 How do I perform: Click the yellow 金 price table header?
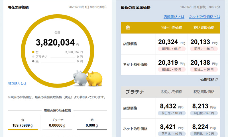pyautogui.click(x=138, y=28)
